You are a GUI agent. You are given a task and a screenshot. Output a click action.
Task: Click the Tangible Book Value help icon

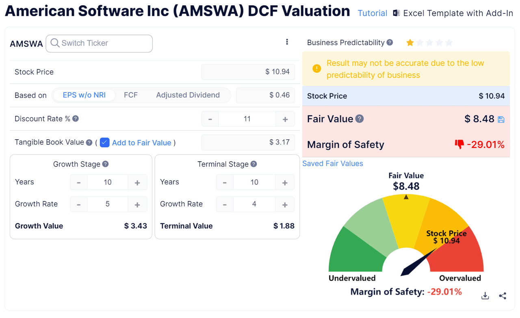pyautogui.click(x=89, y=142)
